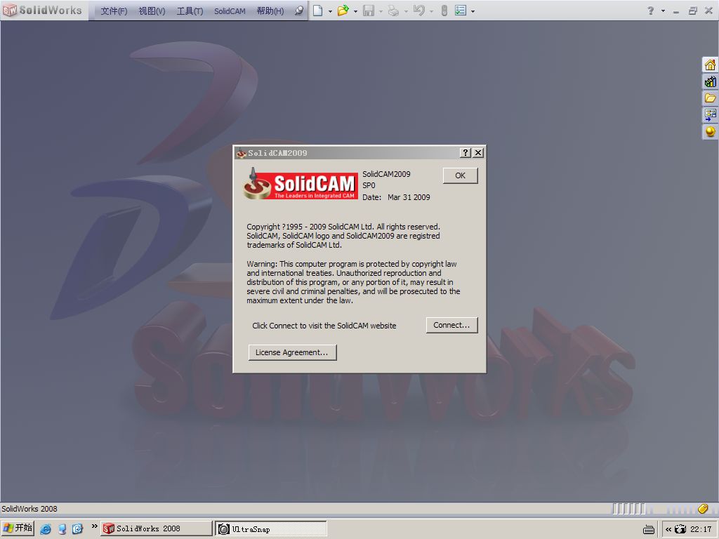Open the License Agreement... button
The width and height of the screenshot is (719, 539).
click(x=292, y=352)
